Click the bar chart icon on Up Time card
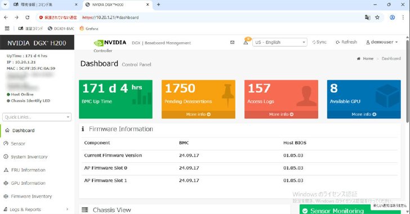Image resolution: width=410 pixels, height=214 pixels. [142, 97]
